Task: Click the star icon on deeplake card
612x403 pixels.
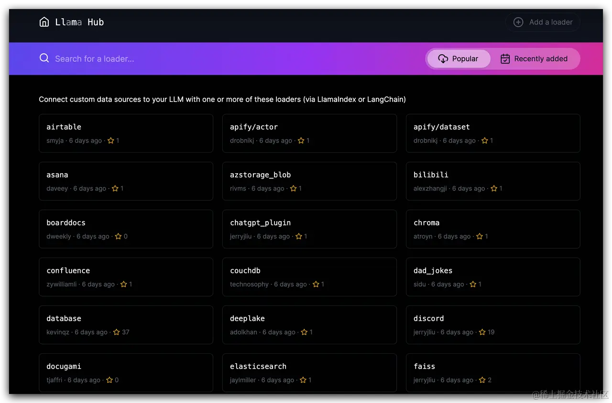Action: pyautogui.click(x=305, y=332)
